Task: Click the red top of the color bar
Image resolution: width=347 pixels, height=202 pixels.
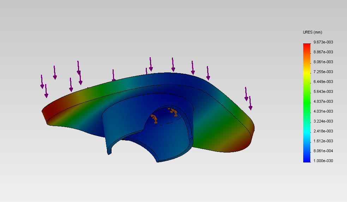Action: [x=306, y=45]
